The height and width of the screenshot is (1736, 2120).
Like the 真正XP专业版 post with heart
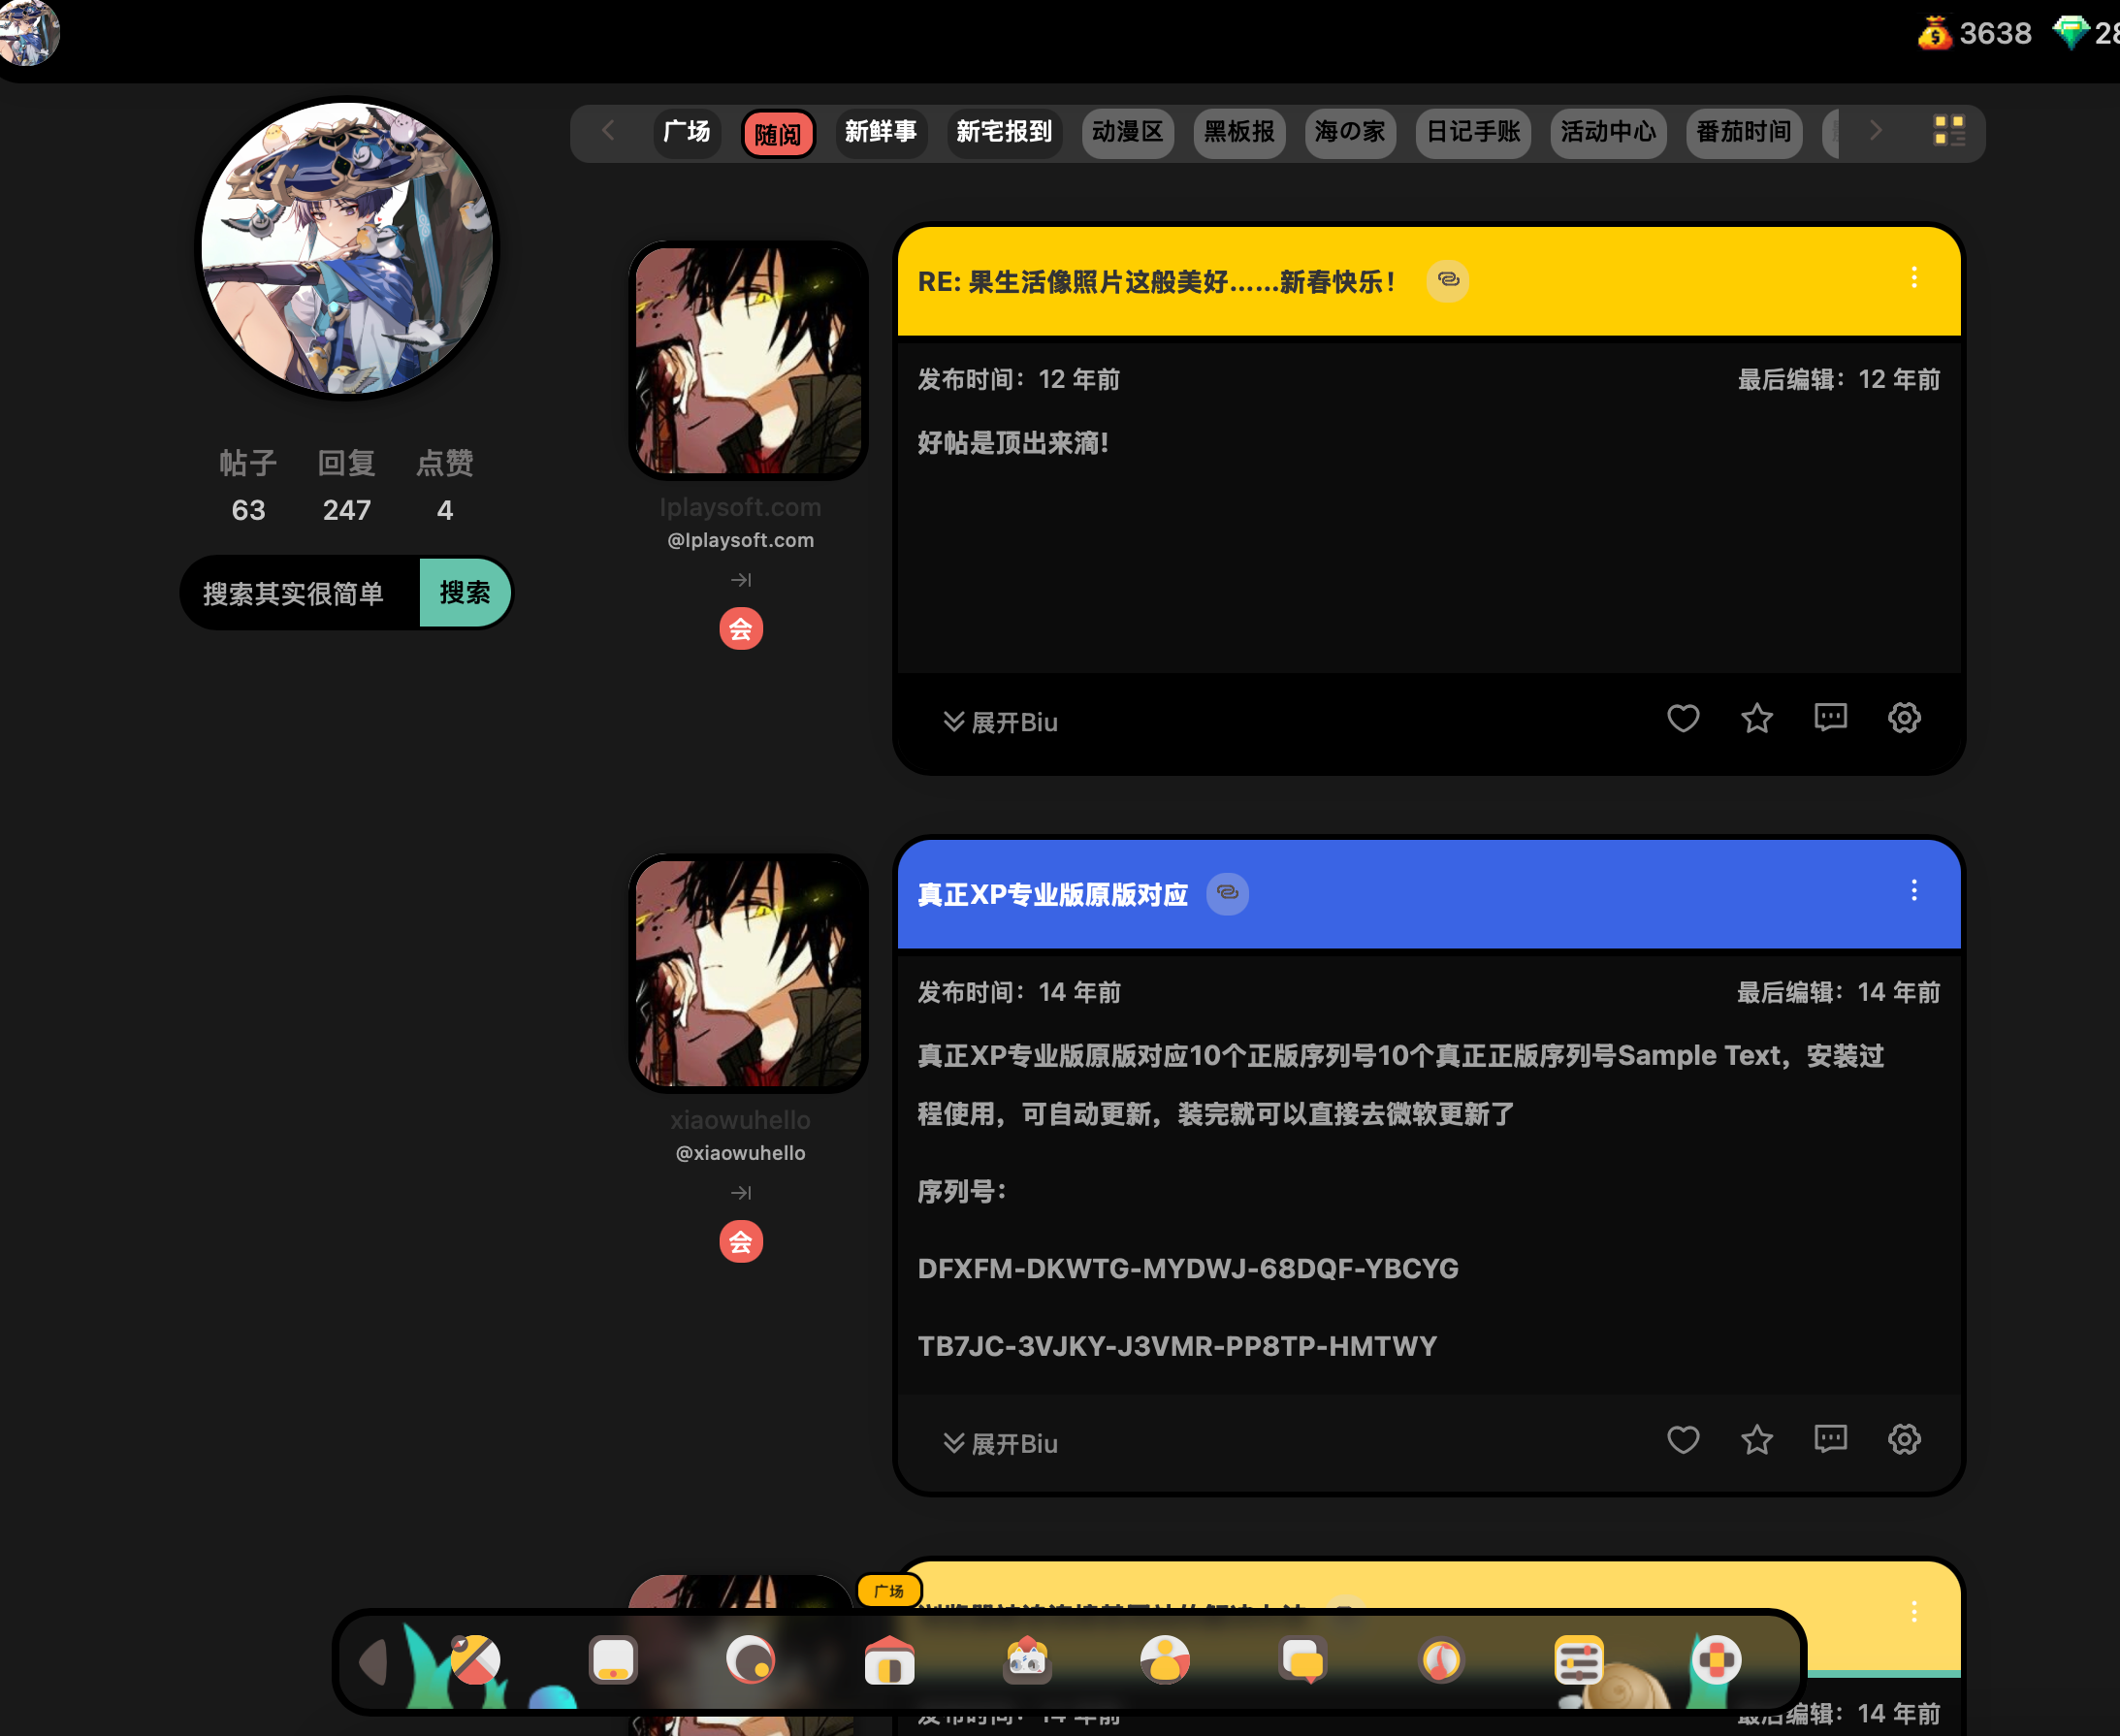(1683, 1440)
